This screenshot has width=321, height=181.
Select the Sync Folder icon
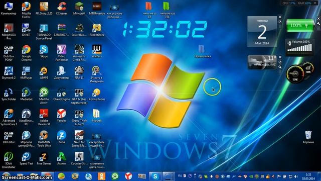click(9, 94)
